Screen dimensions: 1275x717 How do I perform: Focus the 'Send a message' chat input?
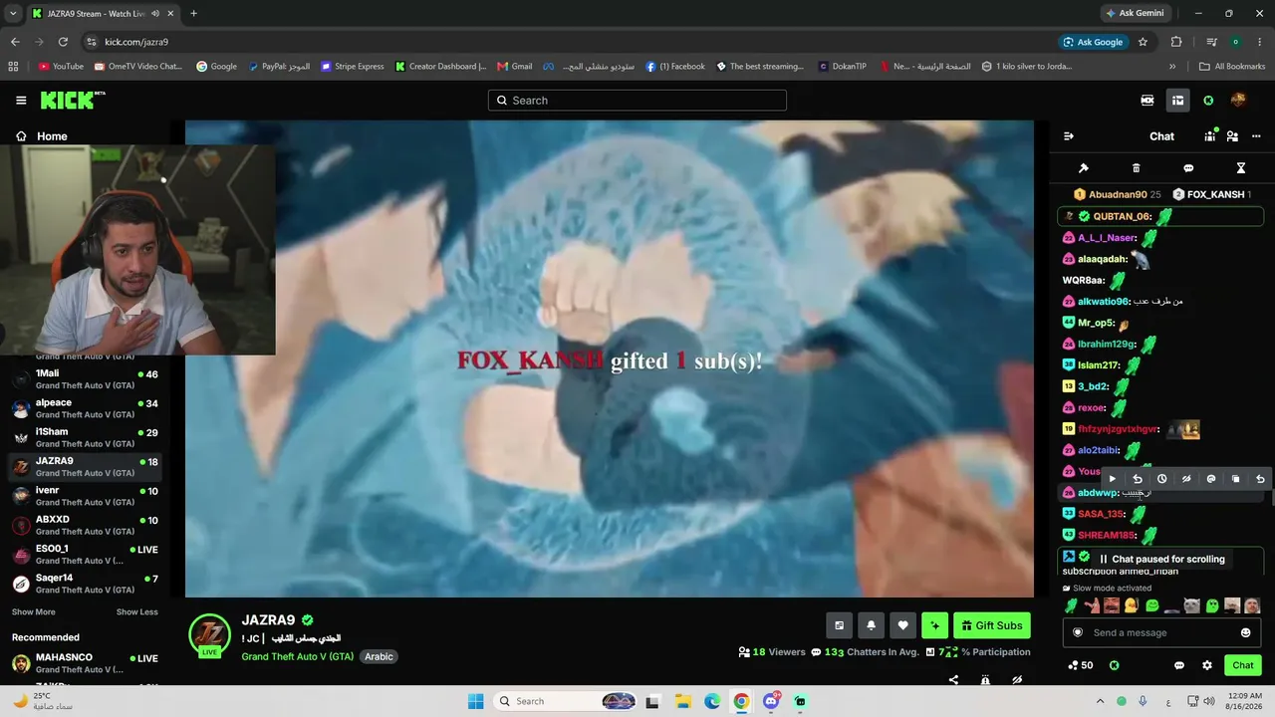click(x=1161, y=632)
